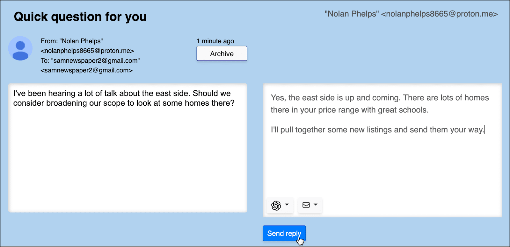Click the OpenAI logo icon in reply toolbar

(276, 205)
